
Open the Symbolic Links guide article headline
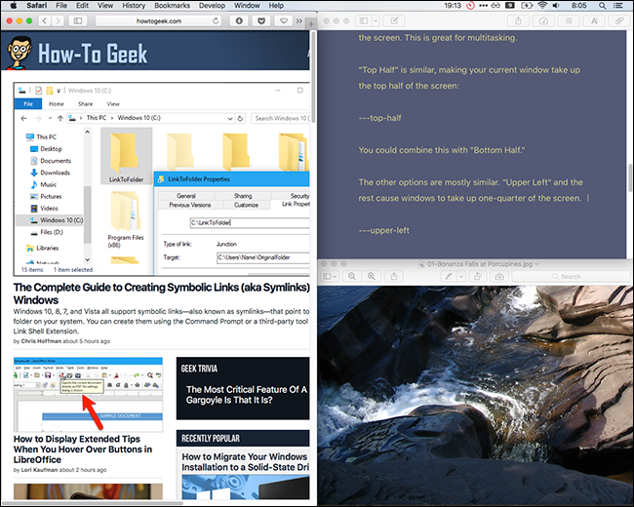pyautogui.click(x=161, y=293)
